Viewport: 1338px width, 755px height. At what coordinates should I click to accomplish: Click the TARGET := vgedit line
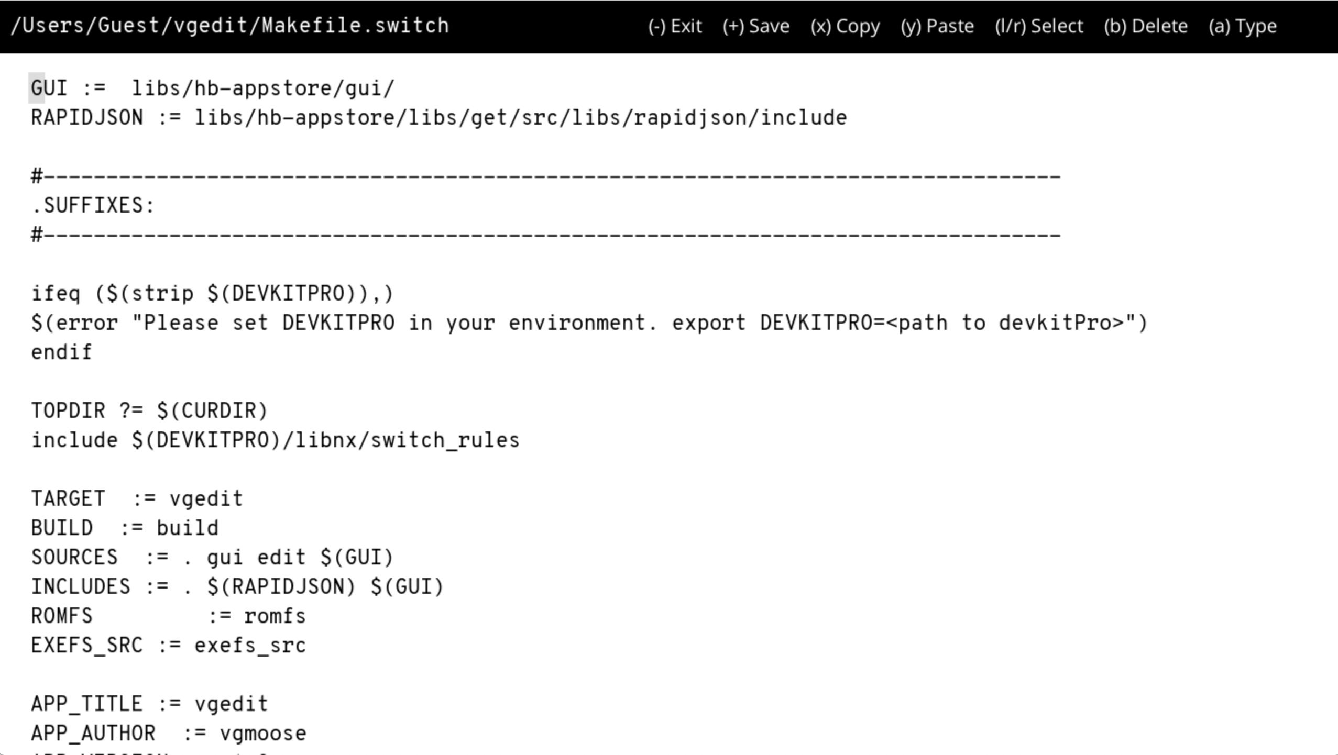tap(137, 498)
